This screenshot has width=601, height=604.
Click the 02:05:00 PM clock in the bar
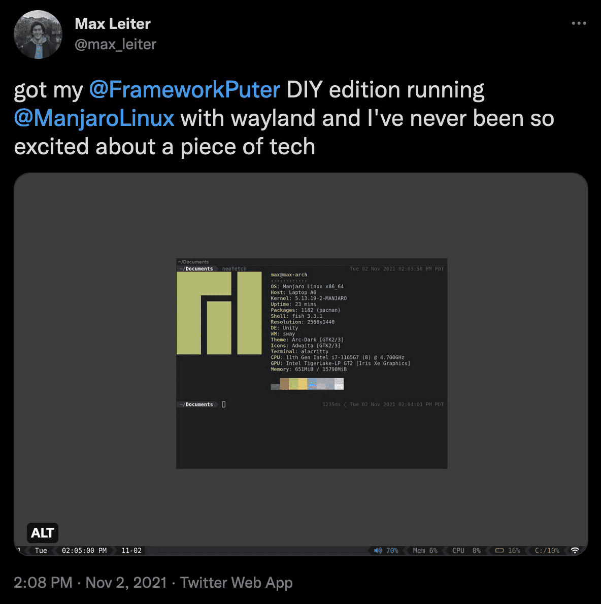[84, 550]
